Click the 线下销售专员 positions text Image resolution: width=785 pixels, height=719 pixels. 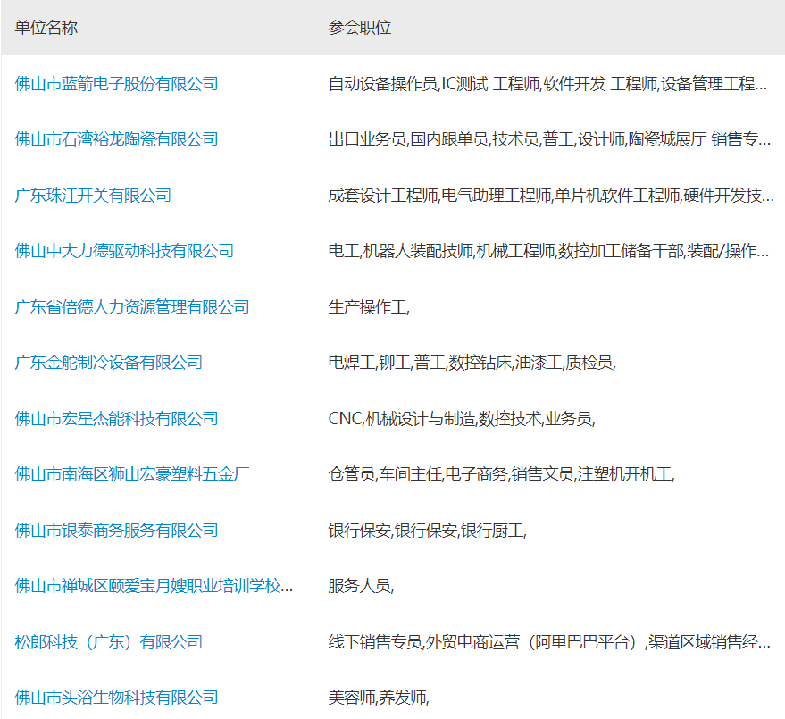coord(549,642)
